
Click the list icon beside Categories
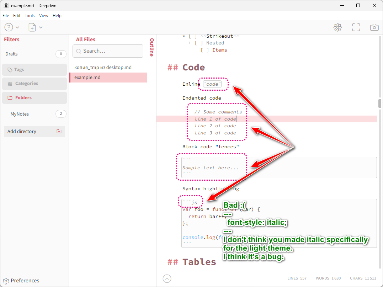pos(10,84)
